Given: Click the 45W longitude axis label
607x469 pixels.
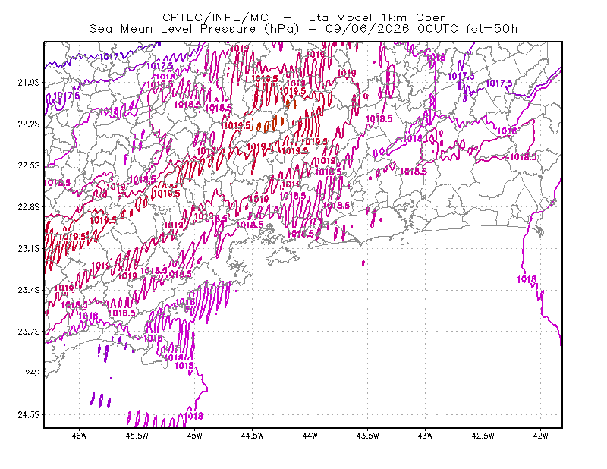Looking at the screenshot, I should (195, 436).
